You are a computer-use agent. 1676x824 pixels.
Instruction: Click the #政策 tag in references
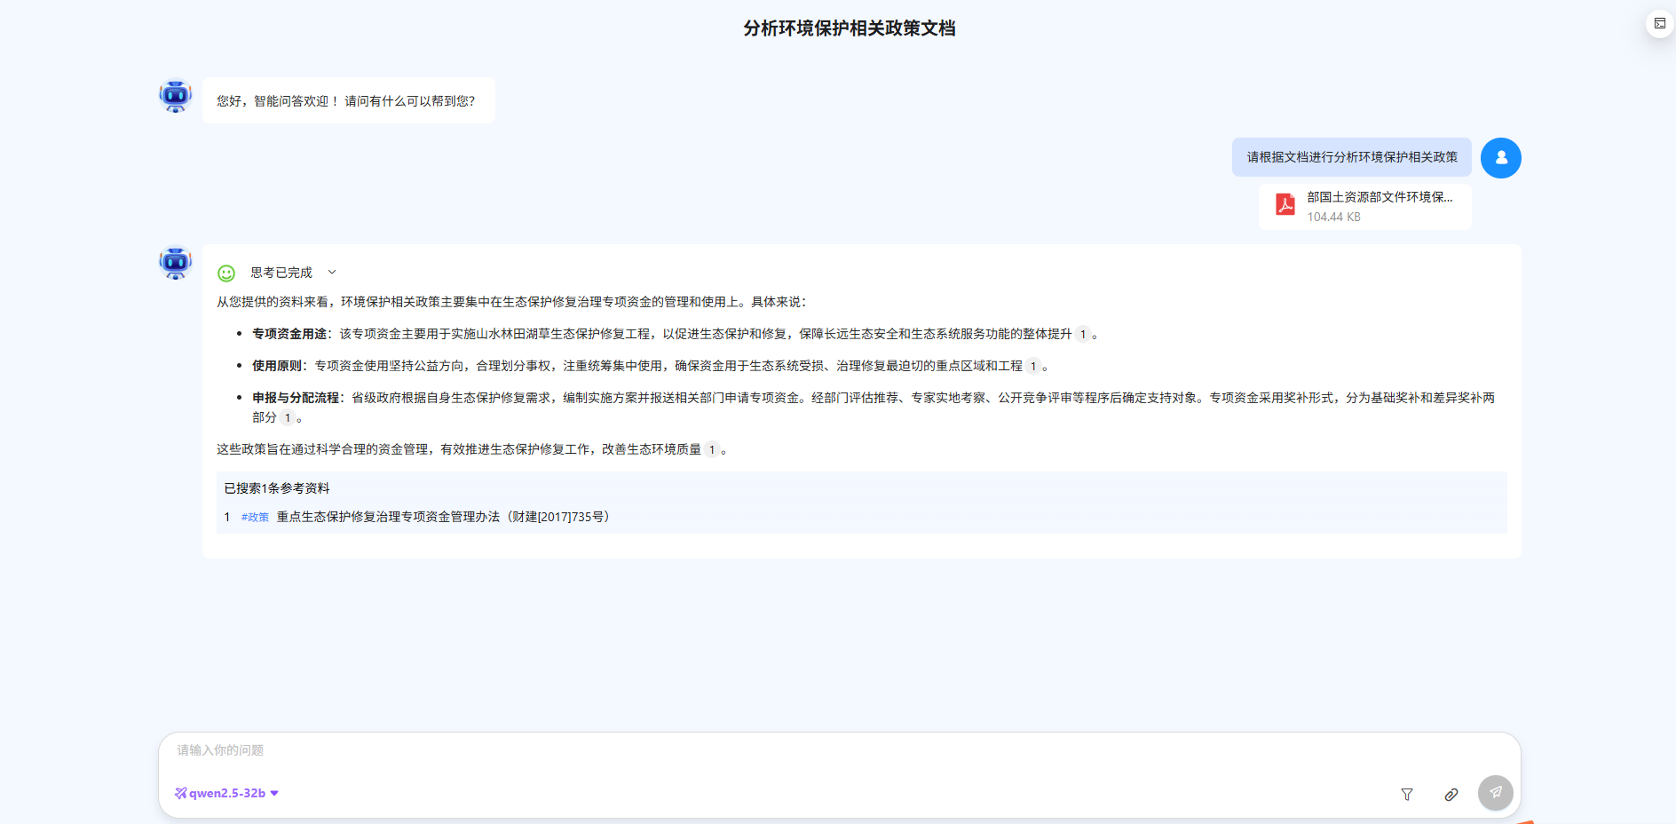255,518
